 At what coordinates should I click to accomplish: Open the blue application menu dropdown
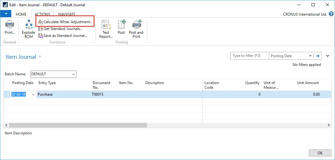point(6,14)
